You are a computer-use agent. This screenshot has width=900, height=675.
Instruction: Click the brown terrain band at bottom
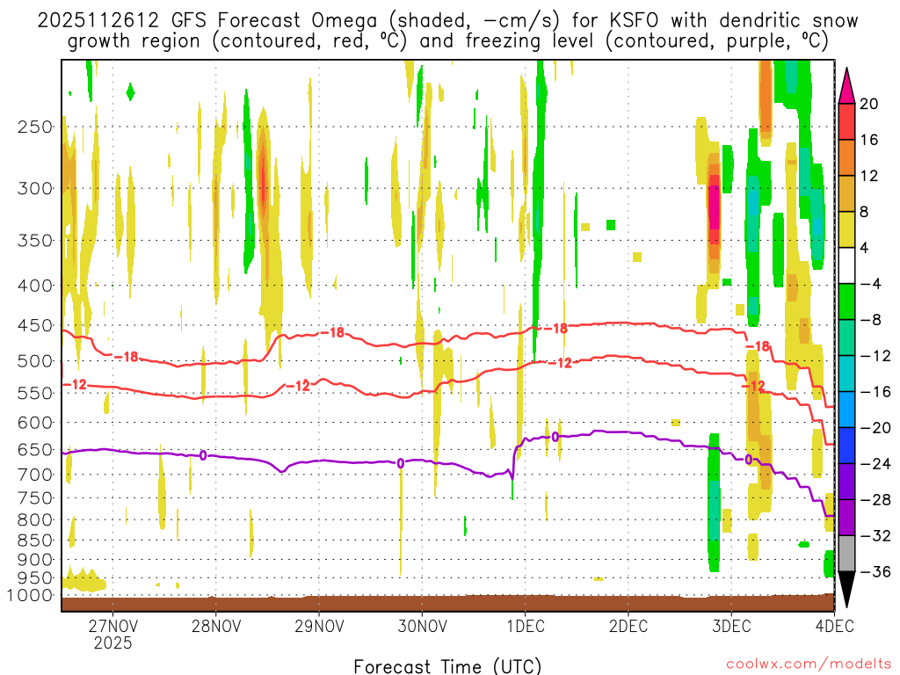447,603
